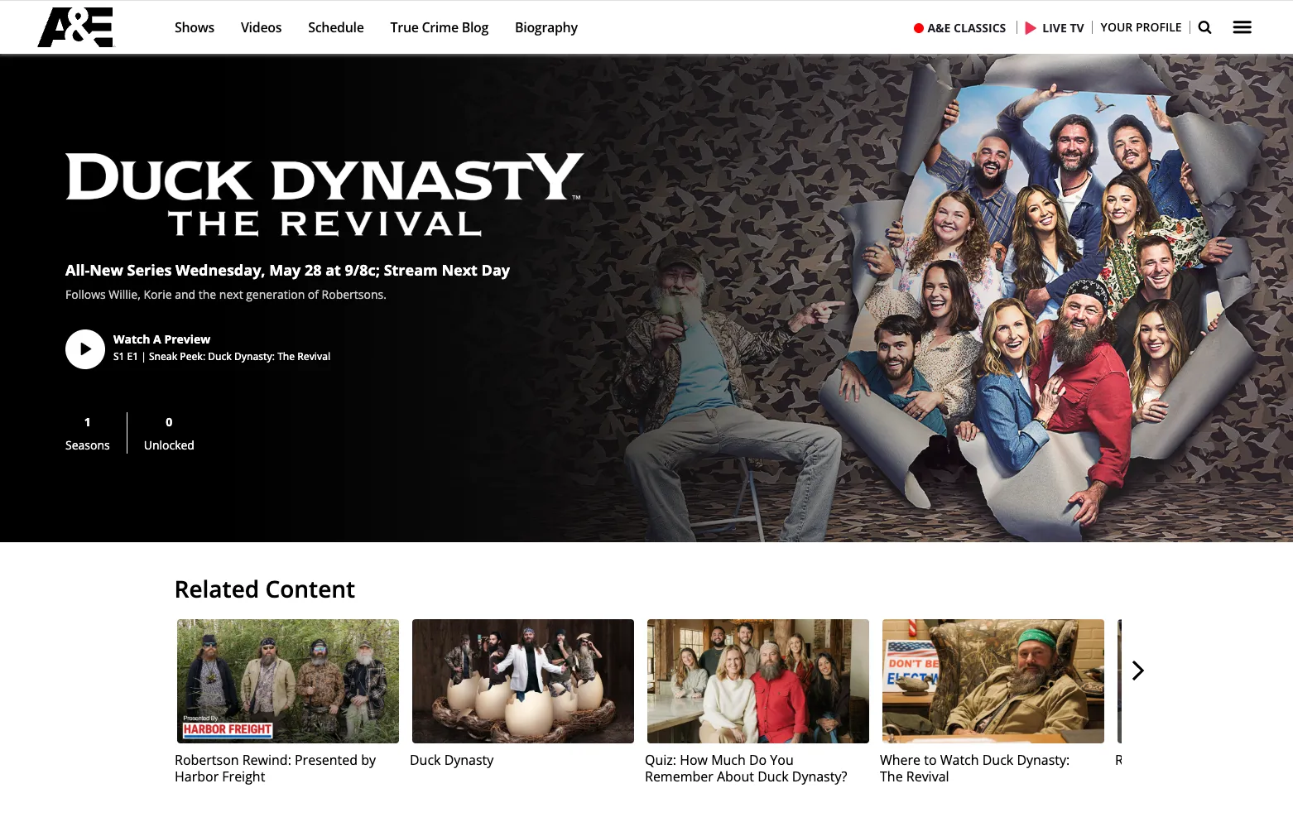The height and width of the screenshot is (822, 1293).
Task: Click Follows Willie, Korie description text
Action: [x=226, y=295]
